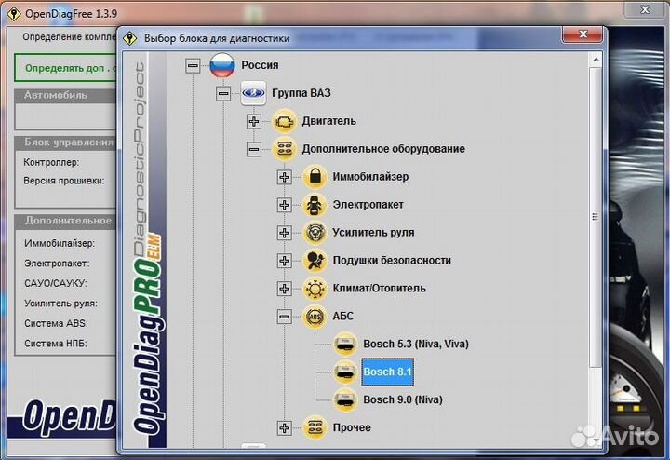
Task: Select the Прочее tree label
Action: coord(352,427)
